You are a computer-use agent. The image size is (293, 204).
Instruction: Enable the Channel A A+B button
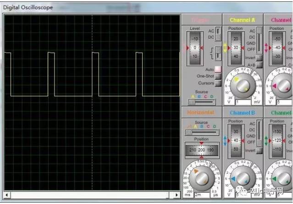[x=259, y=65]
